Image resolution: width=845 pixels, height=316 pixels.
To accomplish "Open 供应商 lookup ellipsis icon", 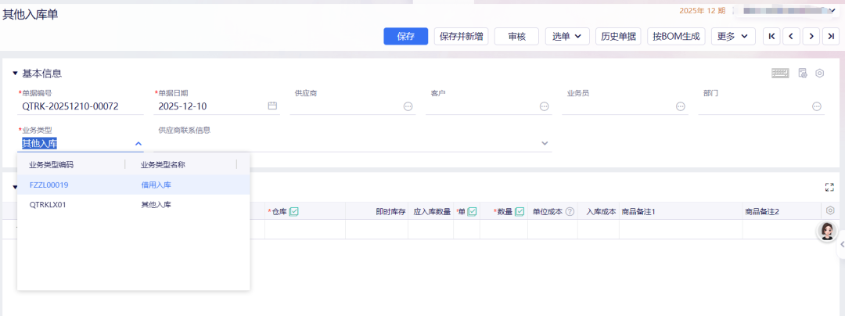I will [408, 106].
